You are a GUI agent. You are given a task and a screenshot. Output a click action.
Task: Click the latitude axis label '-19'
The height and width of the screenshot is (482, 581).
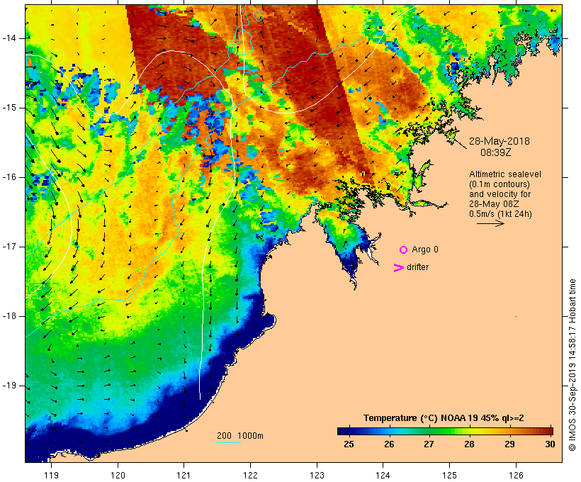point(9,386)
